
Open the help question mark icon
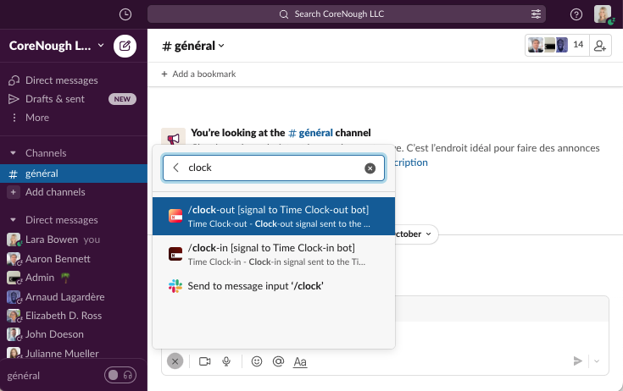click(x=576, y=14)
